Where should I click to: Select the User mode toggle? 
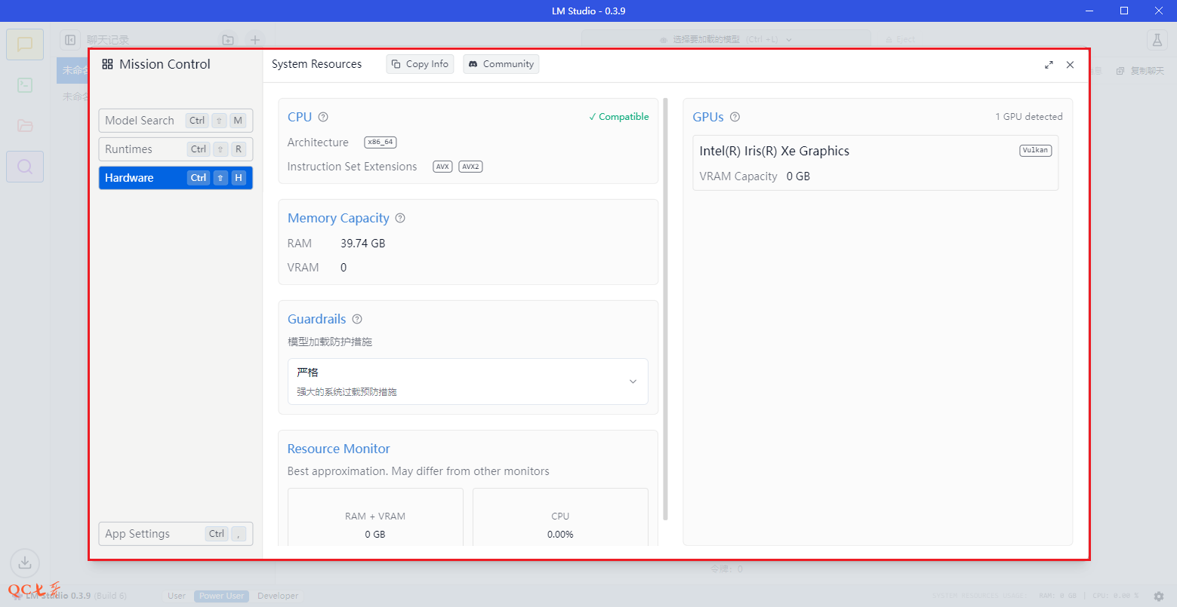[177, 596]
